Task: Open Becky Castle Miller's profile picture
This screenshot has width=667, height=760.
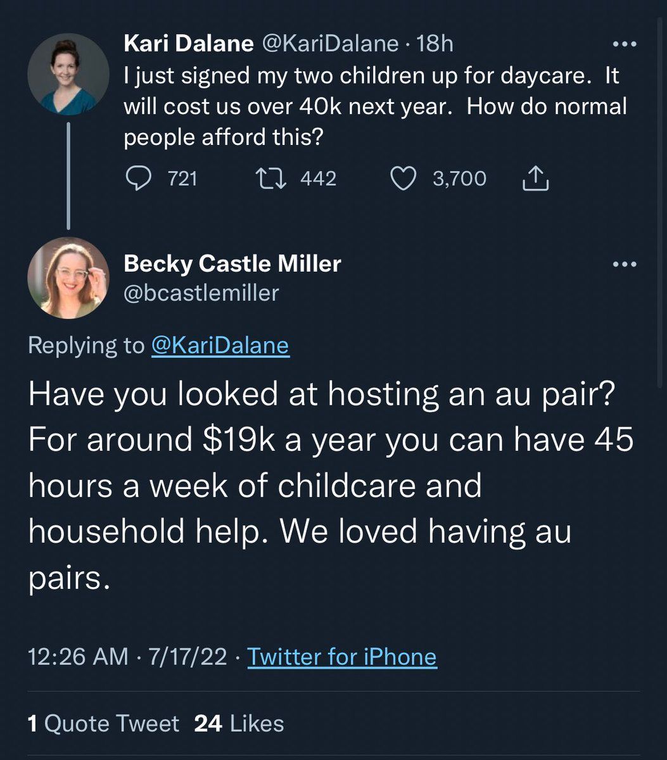Action: tap(68, 277)
